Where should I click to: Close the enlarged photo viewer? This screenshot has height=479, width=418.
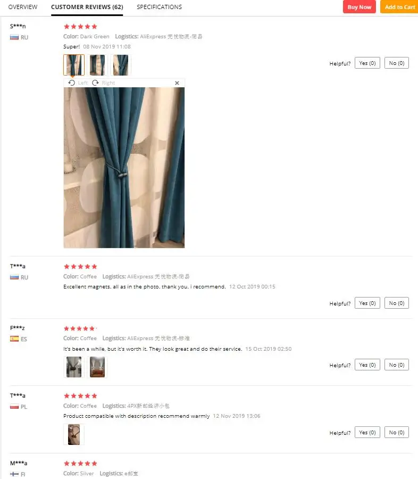pyautogui.click(x=177, y=83)
